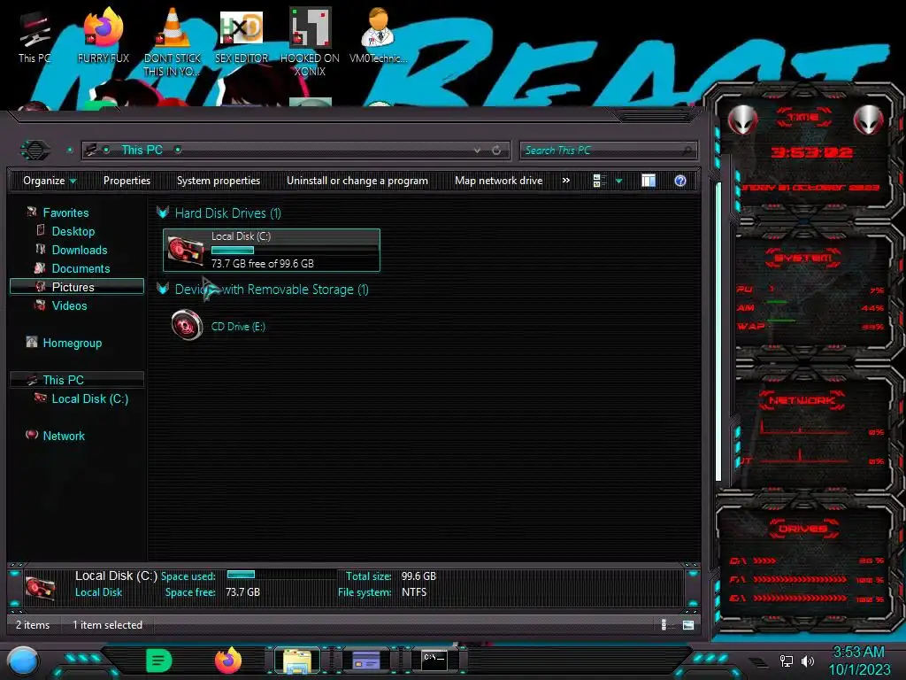Select Network in the navigation pane
This screenshot has width=906, height=680.
[x=64, y=436]
